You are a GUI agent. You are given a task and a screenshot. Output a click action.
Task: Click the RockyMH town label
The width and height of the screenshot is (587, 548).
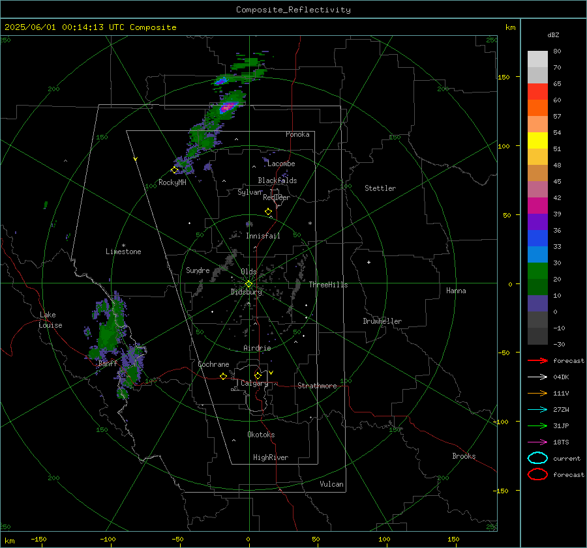tap(172, 182)
